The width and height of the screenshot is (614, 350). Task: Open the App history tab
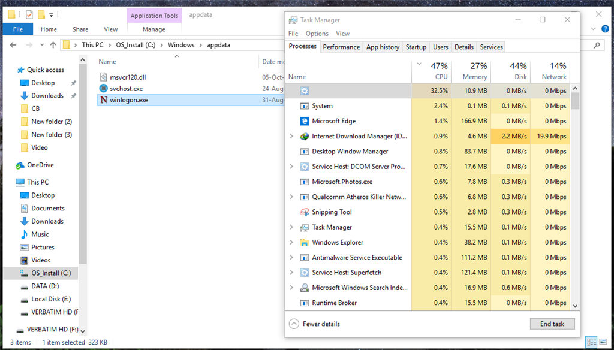[x=383, y=47]
